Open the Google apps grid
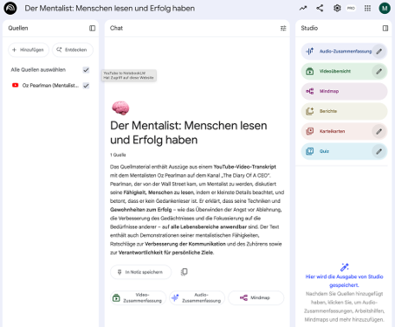Screen dimensions: 395x327 (367, 8)
